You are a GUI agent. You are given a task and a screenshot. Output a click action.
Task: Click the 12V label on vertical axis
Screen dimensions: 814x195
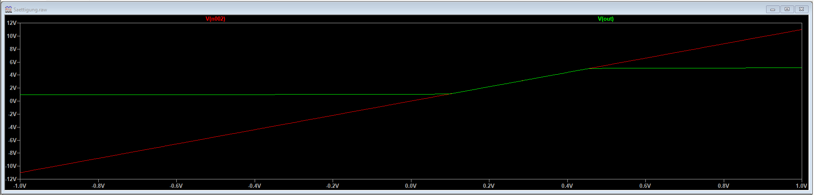[x=11, y=23]
